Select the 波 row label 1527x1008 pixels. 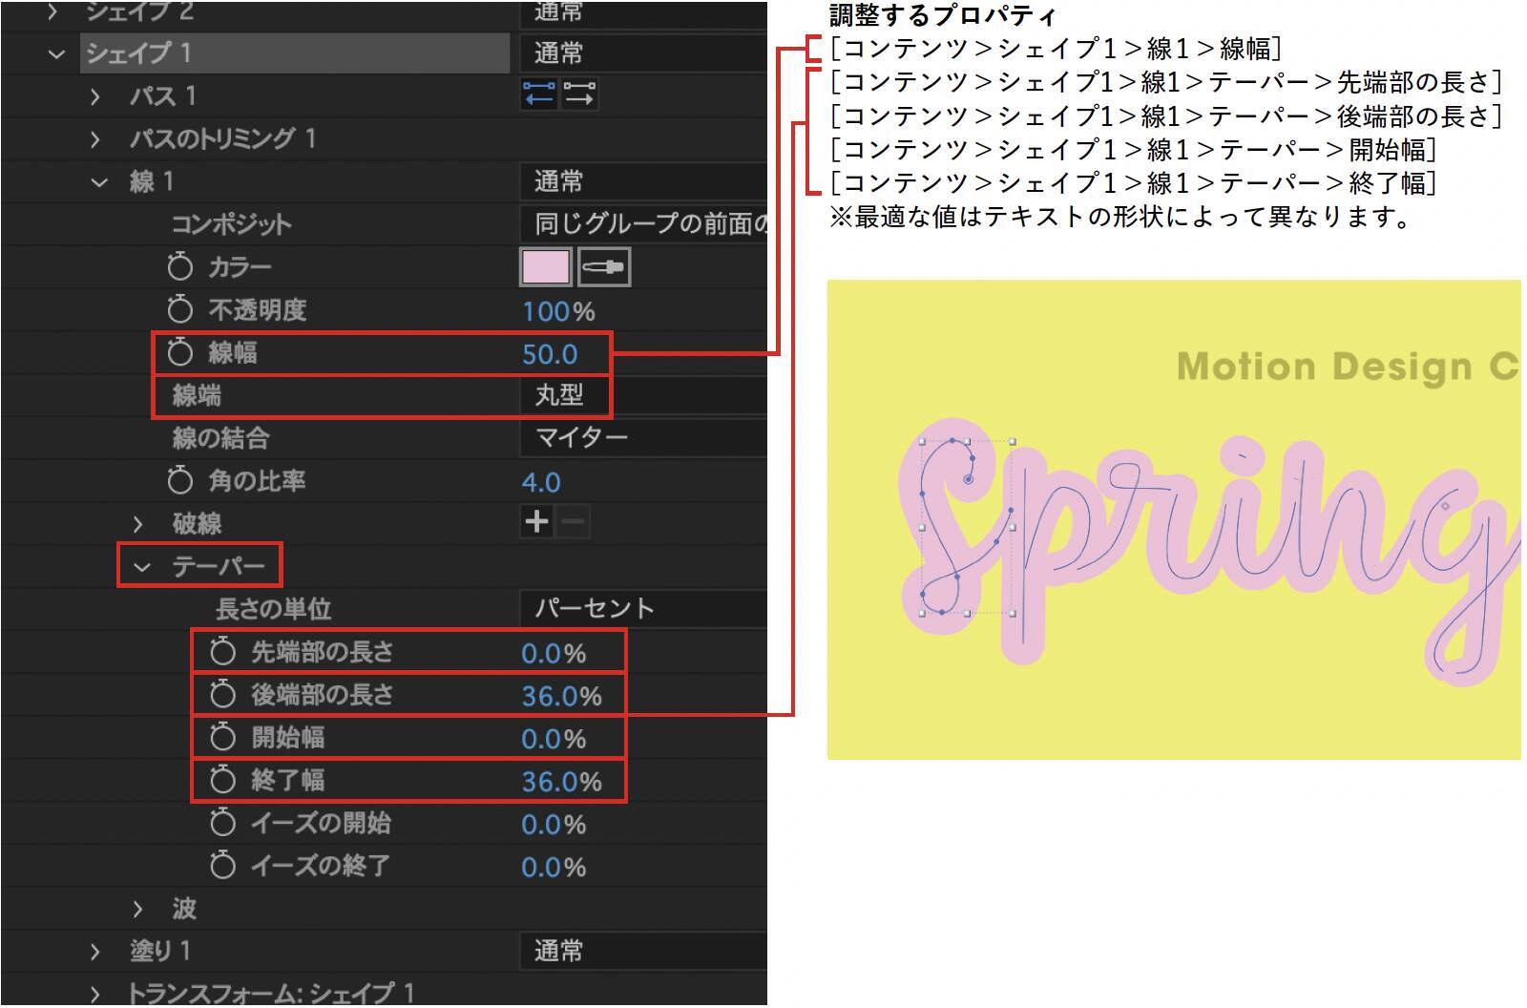click(x=184, y=908)
